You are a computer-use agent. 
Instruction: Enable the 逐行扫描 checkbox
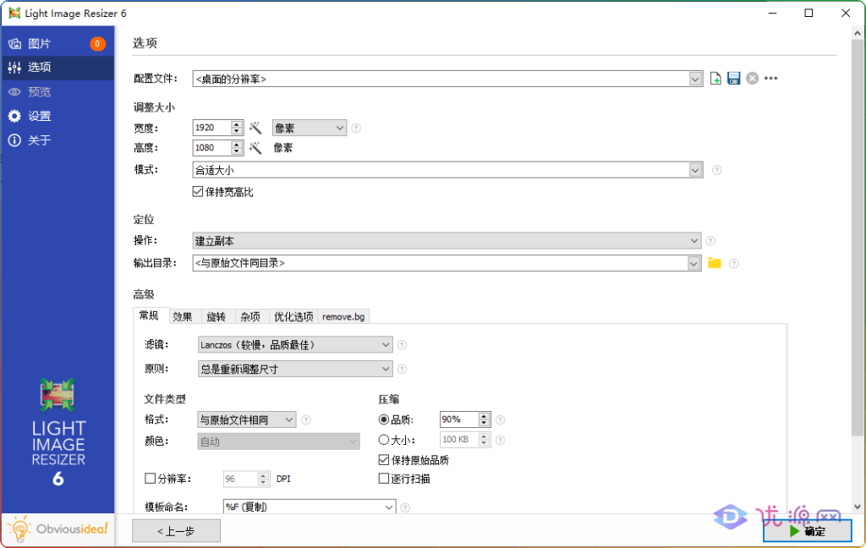(x=384, y=479)
